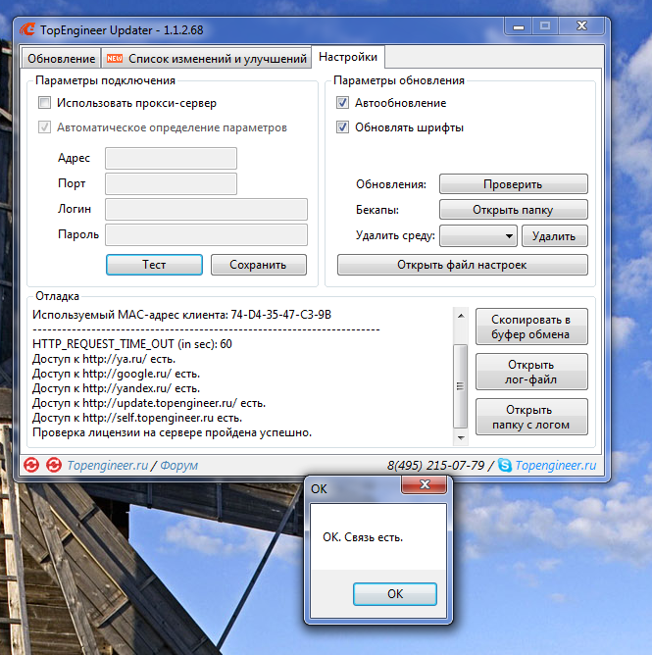
Task: Click the update.topengineer.ru access log line
Action: (149, 403)
